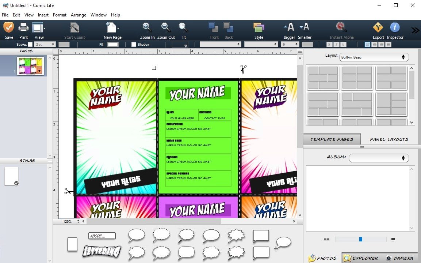Click the Export toolbar icon
This screenshot has width=421, height=263.
point(378,27)
